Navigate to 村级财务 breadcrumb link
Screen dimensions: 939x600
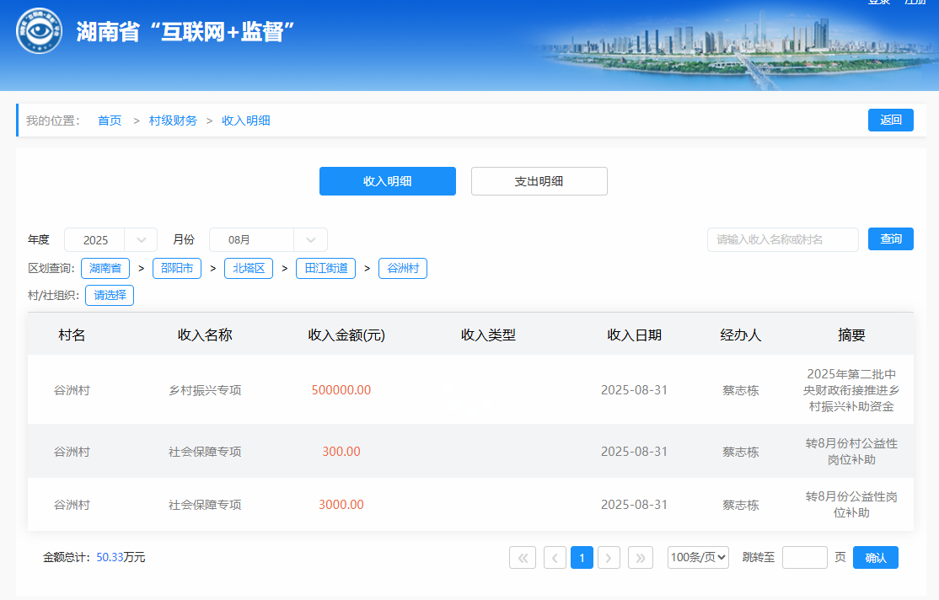[x=173, y=121]
